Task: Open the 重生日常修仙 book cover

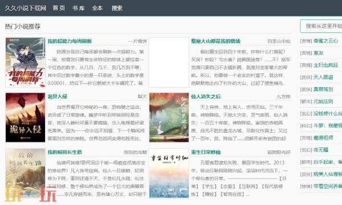Action: click(169, 173)
